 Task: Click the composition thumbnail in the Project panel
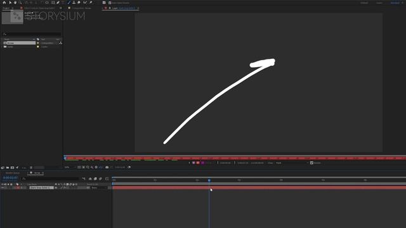(x=13, y=17)
